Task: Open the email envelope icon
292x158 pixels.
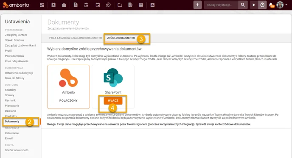Action: [141, 5]
